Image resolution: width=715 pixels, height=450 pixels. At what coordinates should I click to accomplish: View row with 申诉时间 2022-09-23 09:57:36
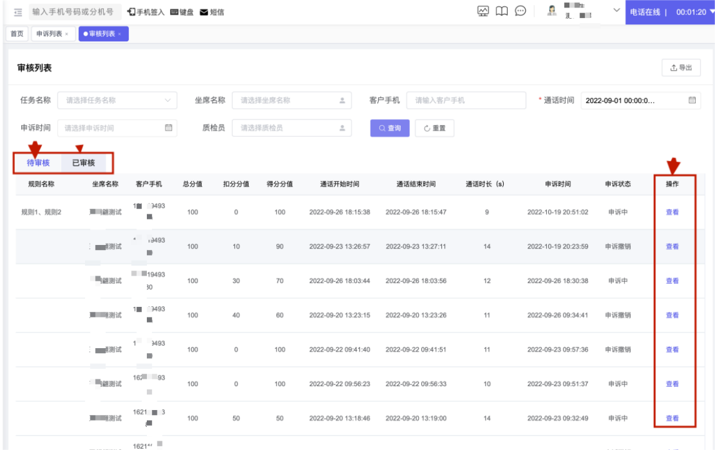pyautogui.click(x=672, y=349)
